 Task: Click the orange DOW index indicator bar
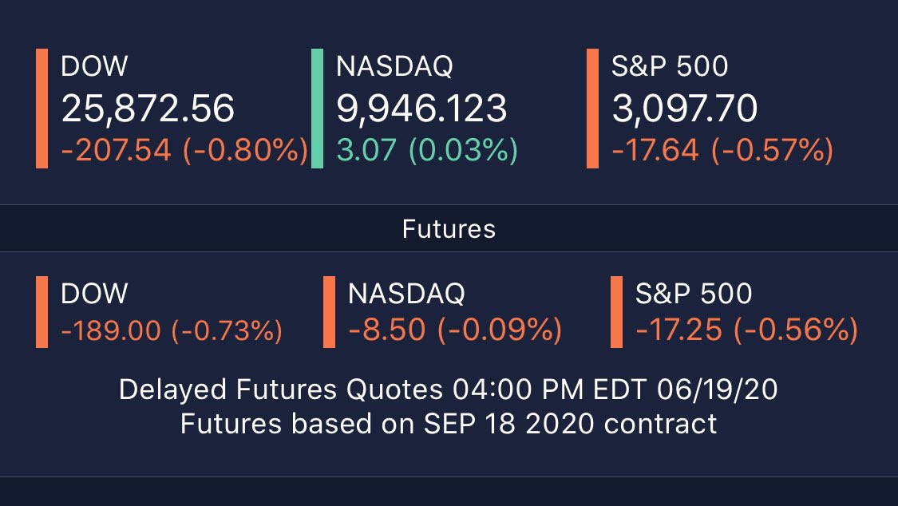42,109
